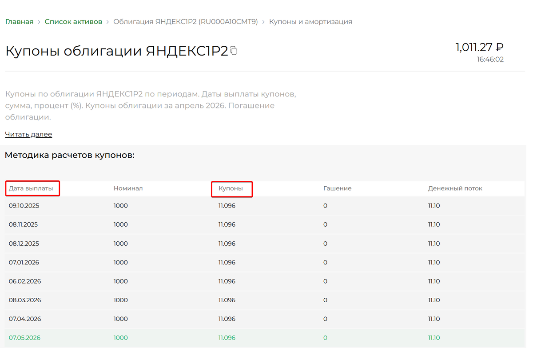The width and height of the screenshot is (533, 348).
Task: Click green cash flow 11.10 in 07.05.2026 row
Action: (x=434, y=338)
